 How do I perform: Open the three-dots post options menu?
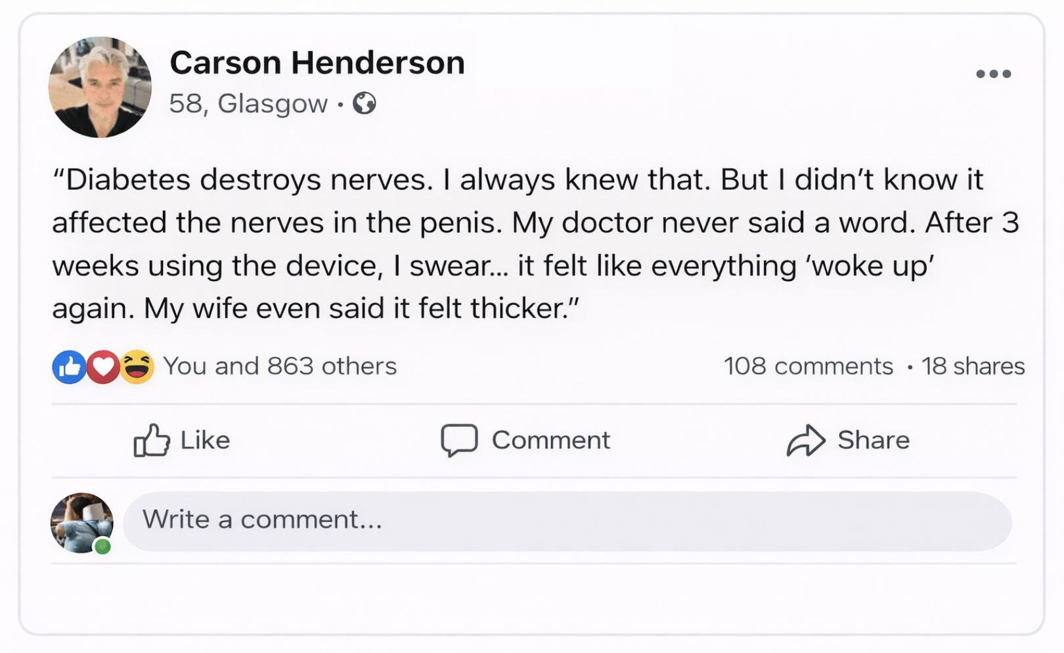pyautogui.click(x=993, y=74)
